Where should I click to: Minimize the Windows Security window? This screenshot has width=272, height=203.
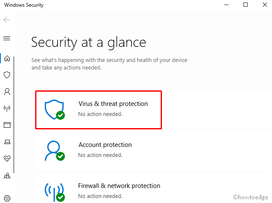226,5
